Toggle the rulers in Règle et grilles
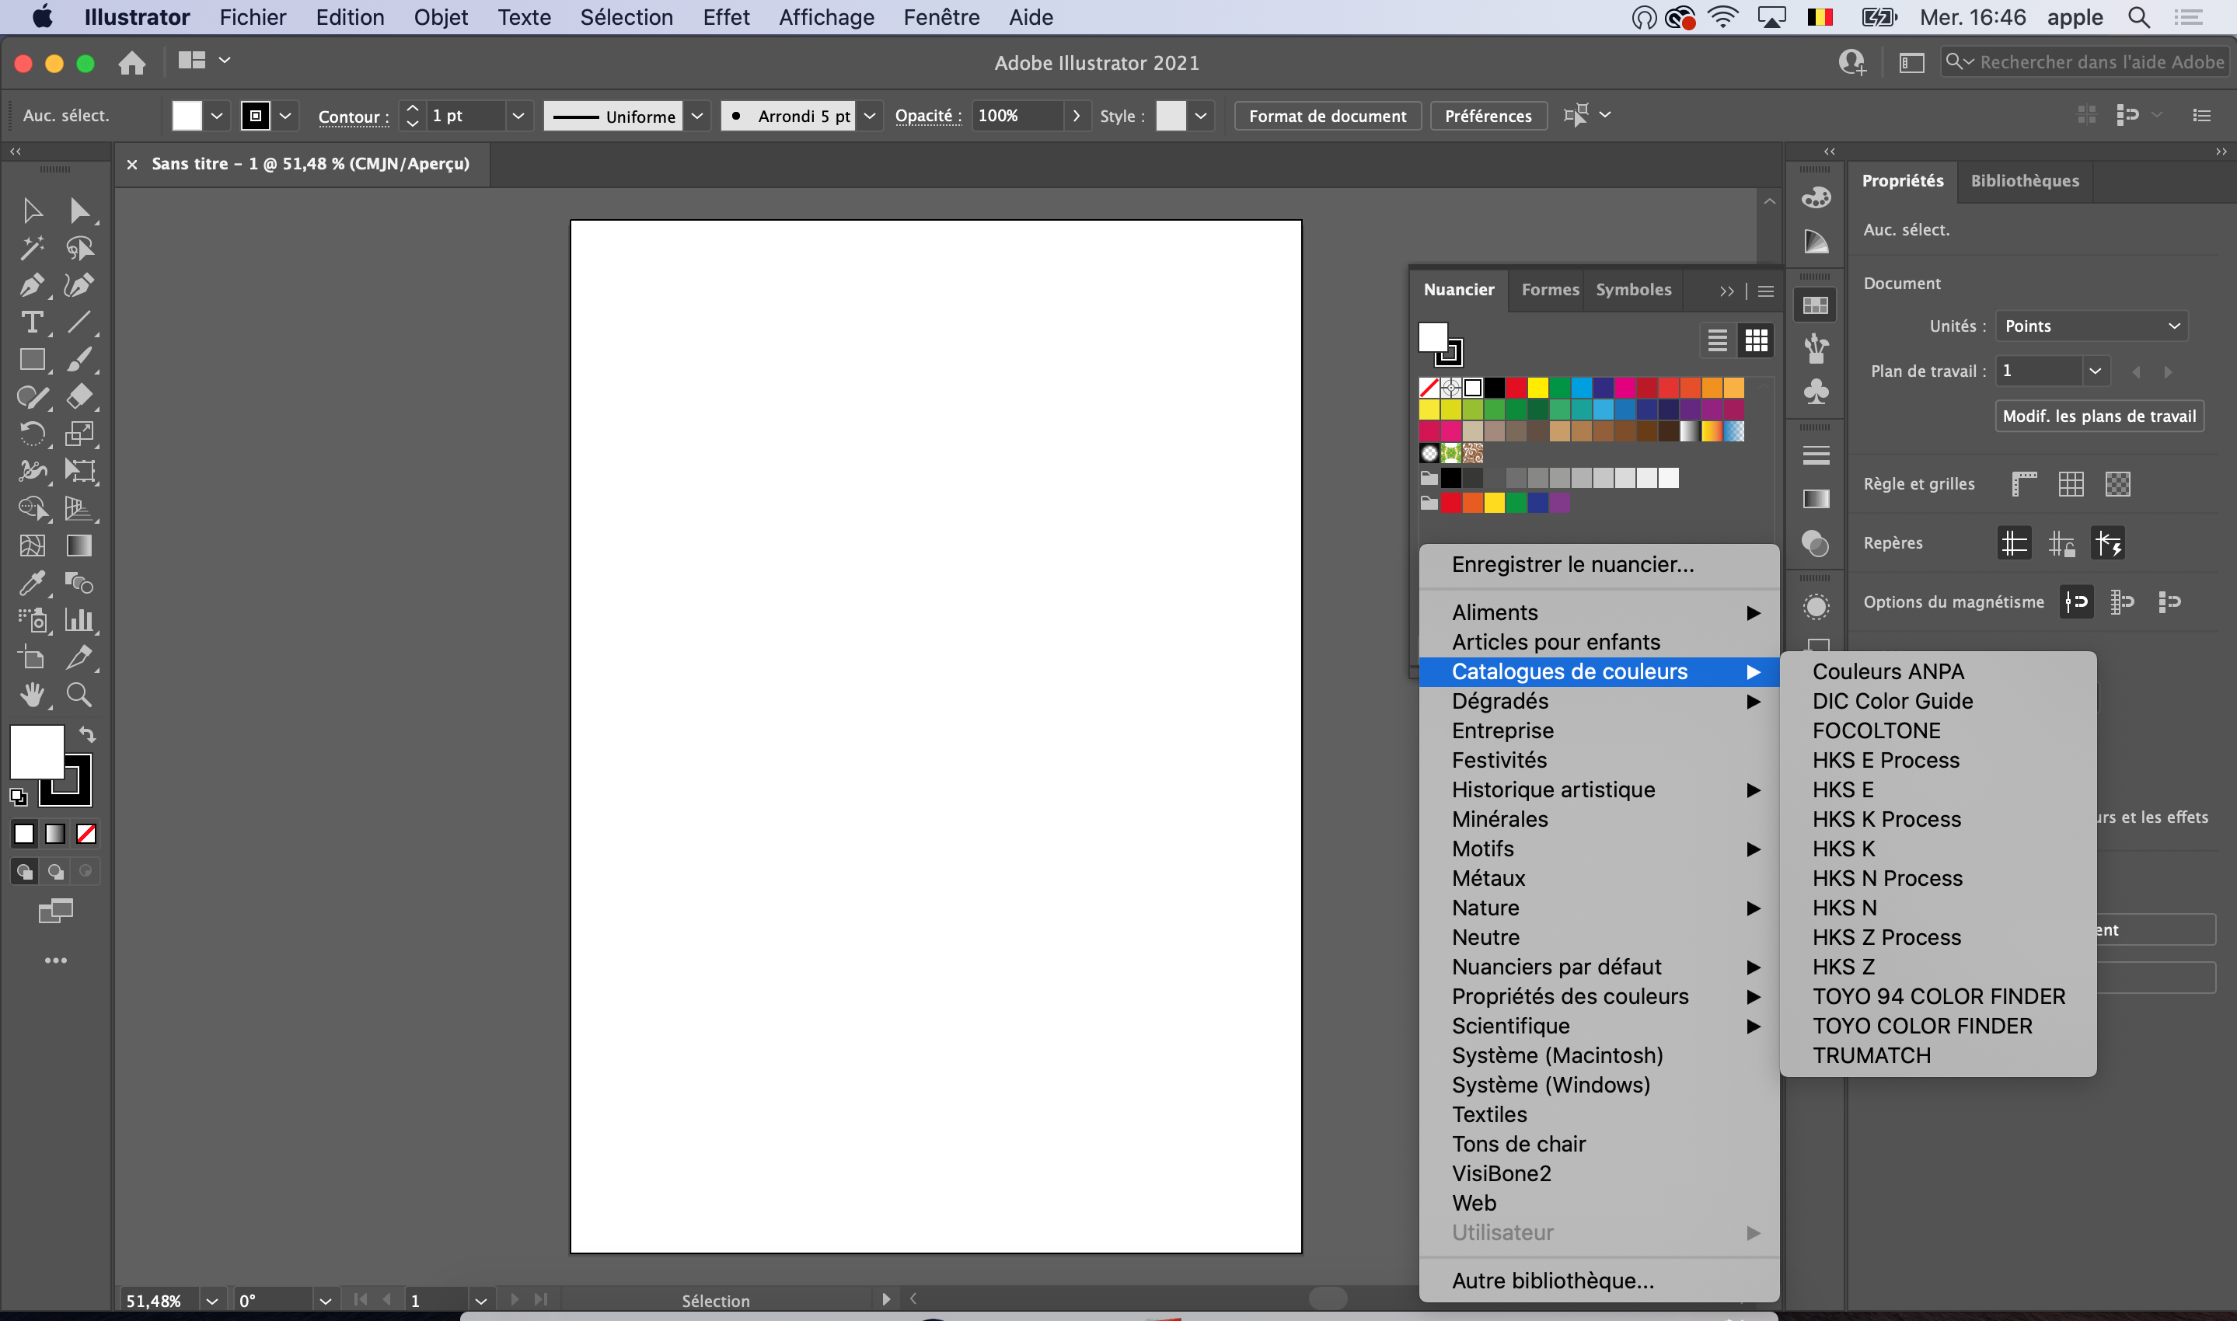 click(2023, 483)
